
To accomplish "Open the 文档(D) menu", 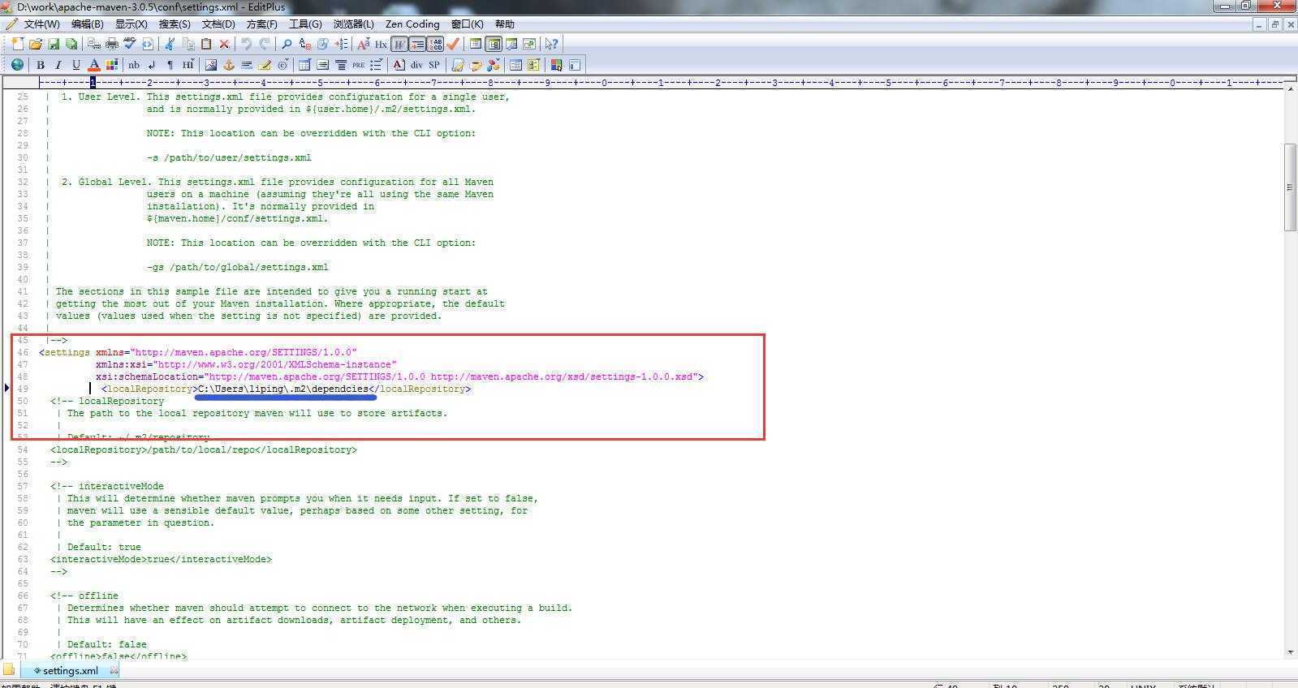I will (x=218, y=24).
